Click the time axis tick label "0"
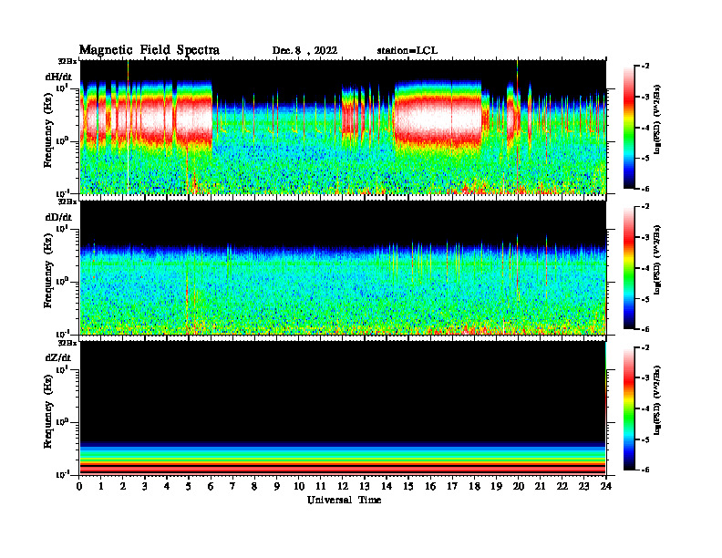 [79, 486]
